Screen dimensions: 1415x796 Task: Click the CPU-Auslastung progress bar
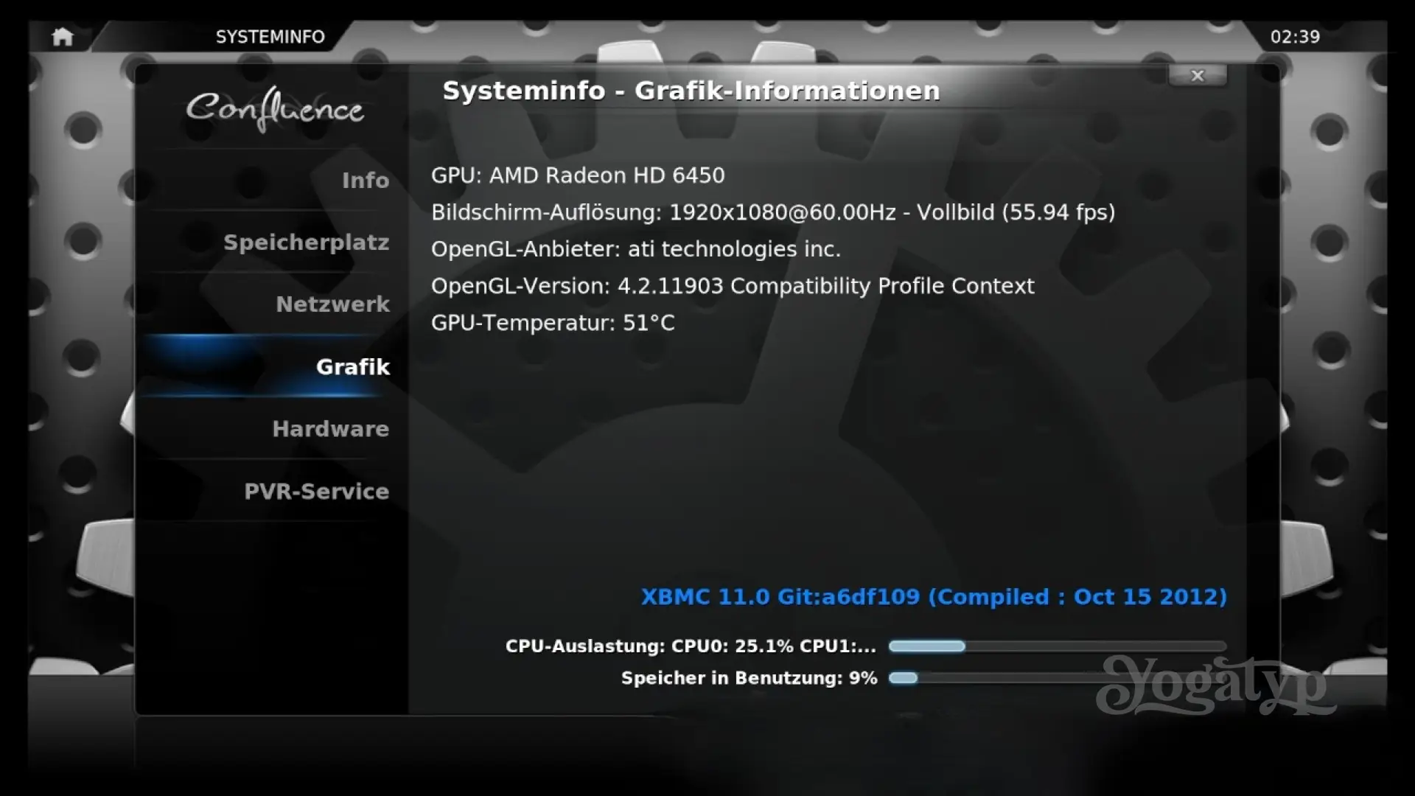pos(1057,646)
